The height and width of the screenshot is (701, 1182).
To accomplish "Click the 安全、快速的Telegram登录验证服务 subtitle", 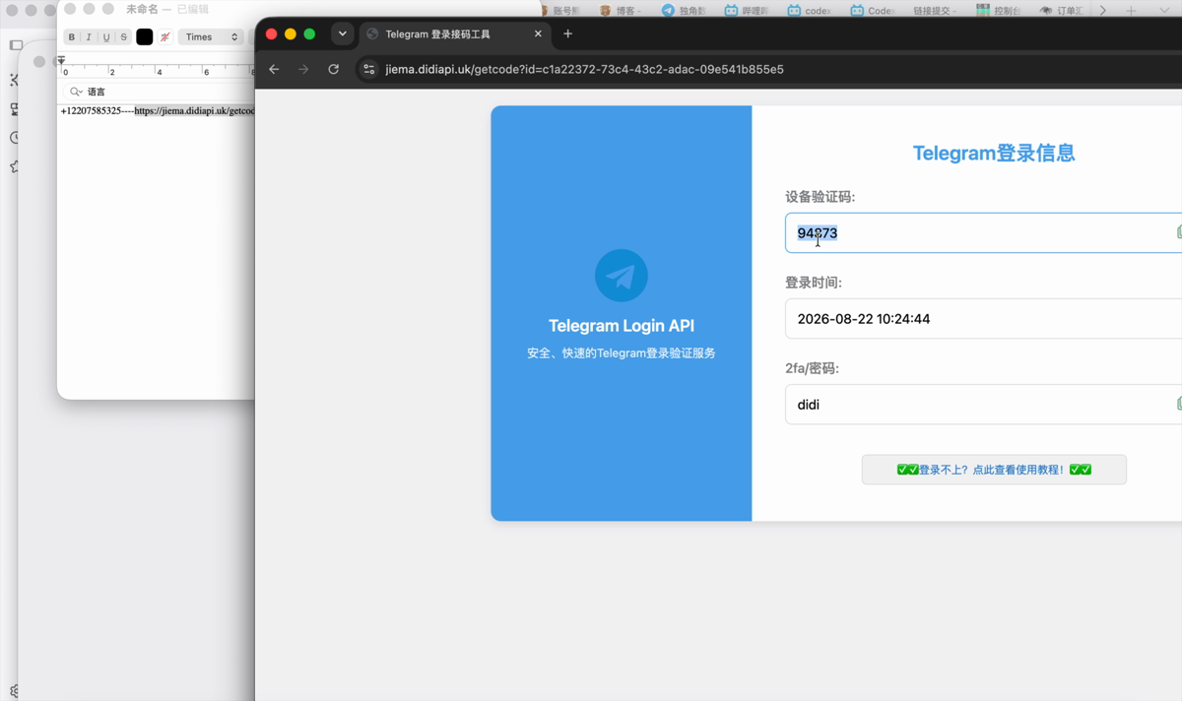I will (622, 353).
